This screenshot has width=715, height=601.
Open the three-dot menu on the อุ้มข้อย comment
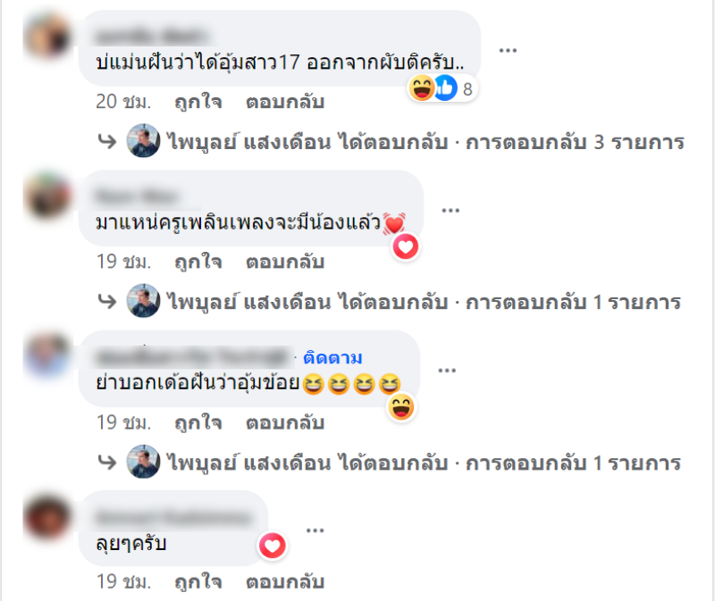[447, 371]
